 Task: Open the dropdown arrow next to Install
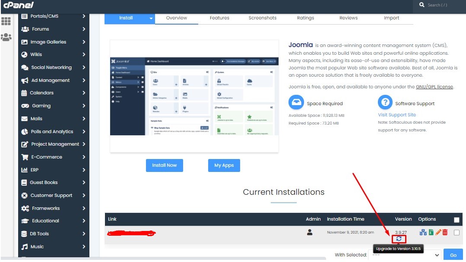coord(151,18)
